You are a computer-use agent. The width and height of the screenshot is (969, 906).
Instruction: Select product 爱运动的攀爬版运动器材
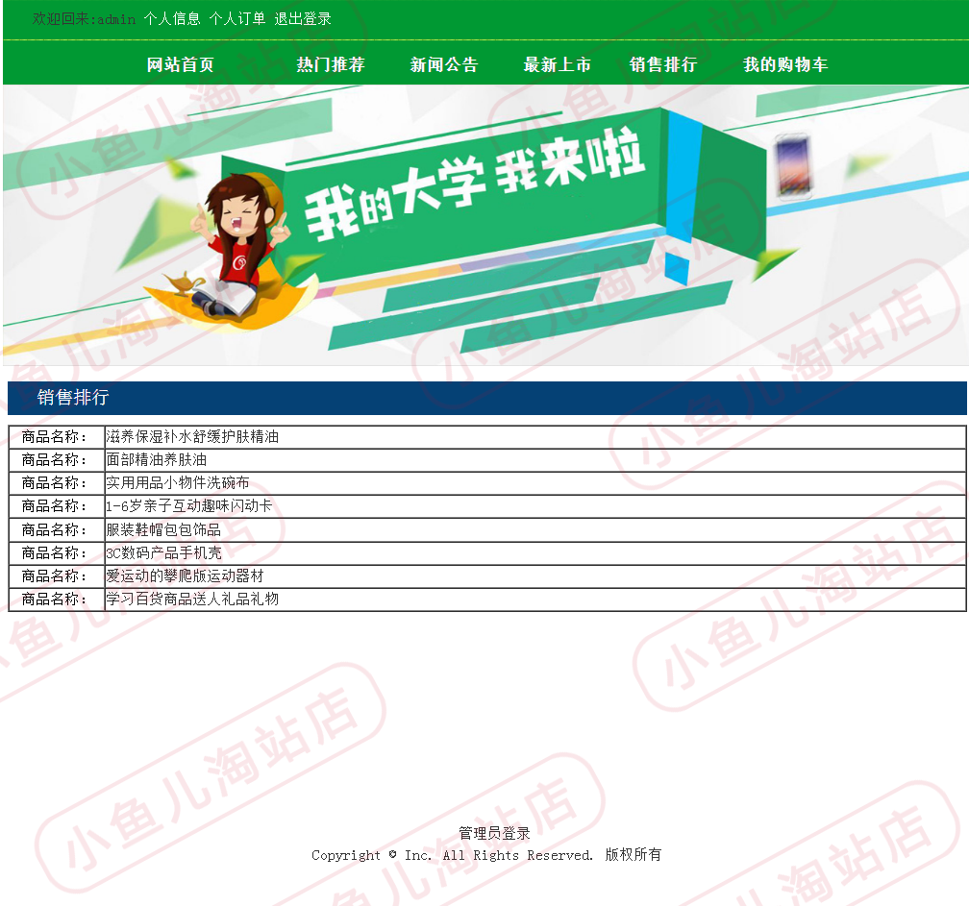tap(185, 576)
